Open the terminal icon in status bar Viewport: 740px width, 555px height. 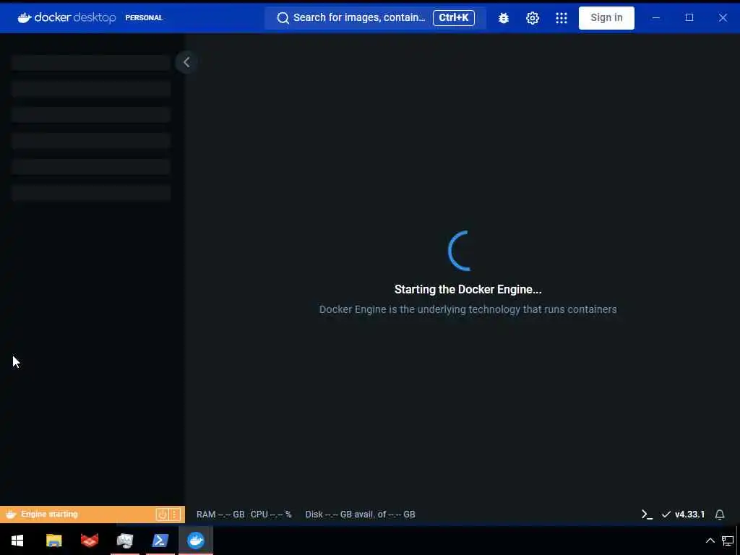[647, 515]
